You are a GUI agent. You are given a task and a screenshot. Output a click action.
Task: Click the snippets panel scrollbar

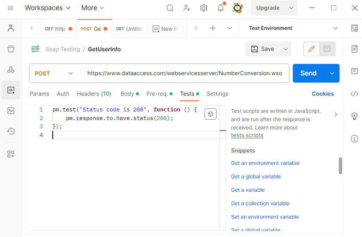340,166
